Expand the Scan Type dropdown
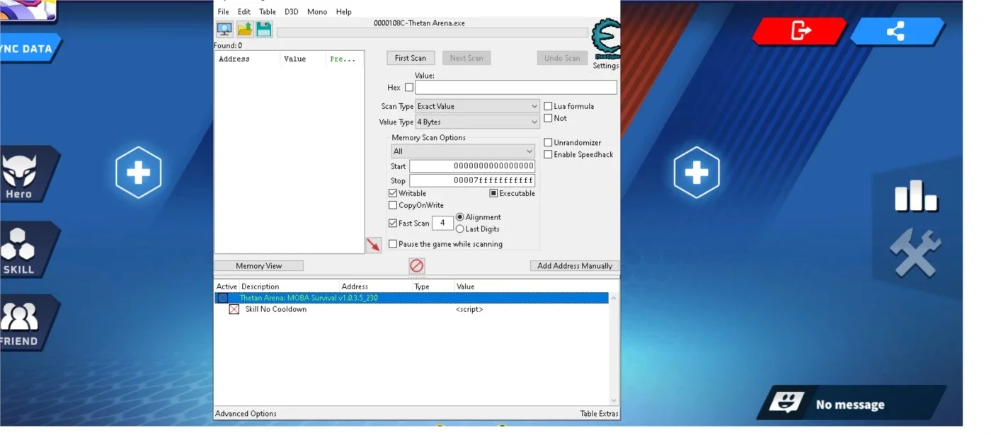Screen dimensions: 991x435 click(478, 107)
